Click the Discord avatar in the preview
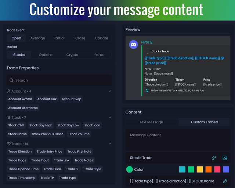The image size is (235, 188). [x=134, y=45]
